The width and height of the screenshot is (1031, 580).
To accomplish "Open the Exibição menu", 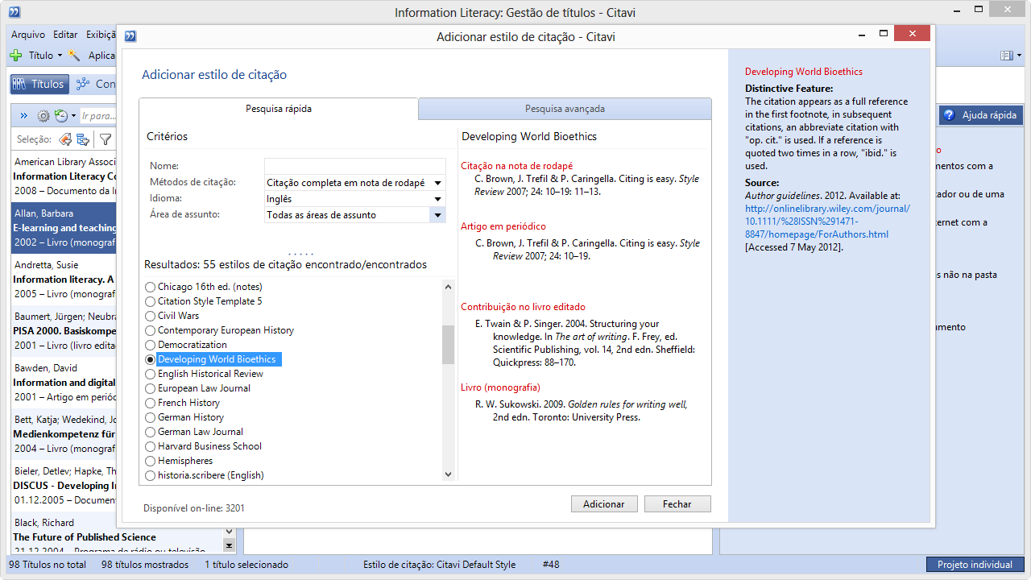I will 100,35.
